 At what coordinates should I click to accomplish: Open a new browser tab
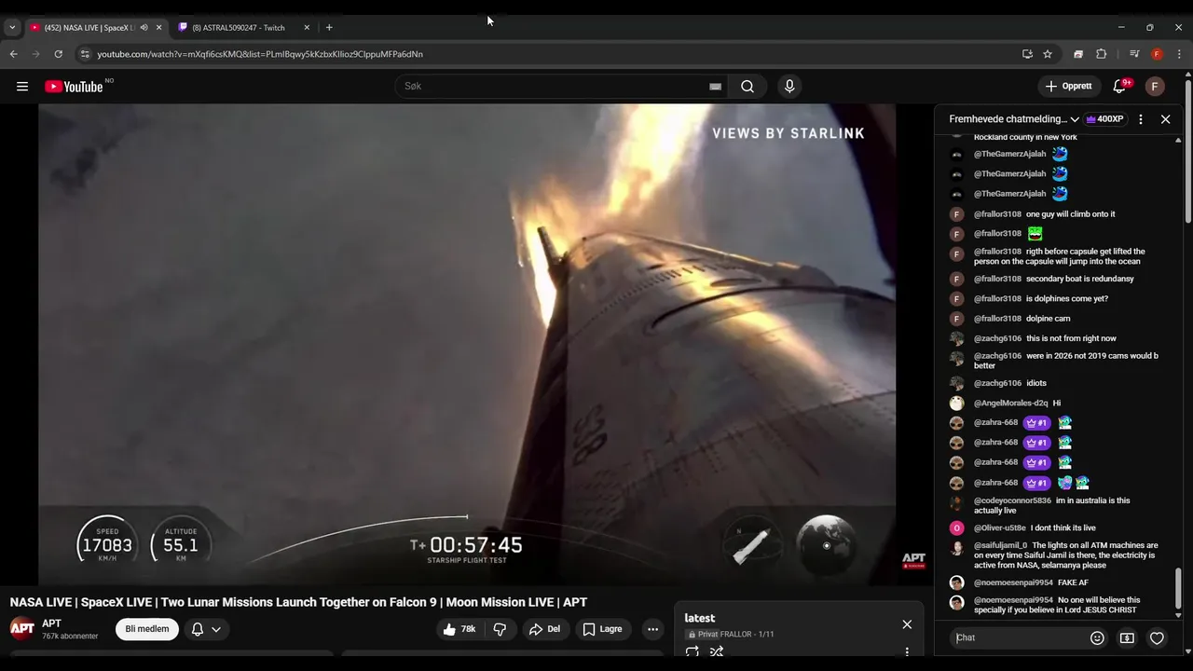329,28
